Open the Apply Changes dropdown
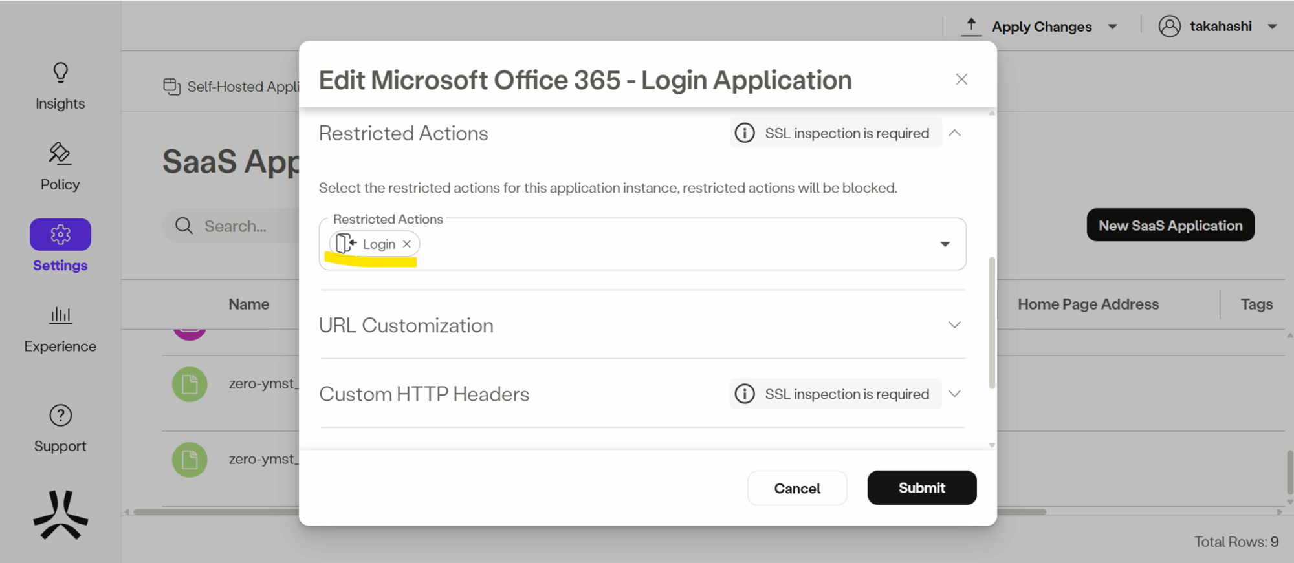Image resolution: width=1294 pixels, height=563 pixels. pyautogui.click(x=1112, y=27)
